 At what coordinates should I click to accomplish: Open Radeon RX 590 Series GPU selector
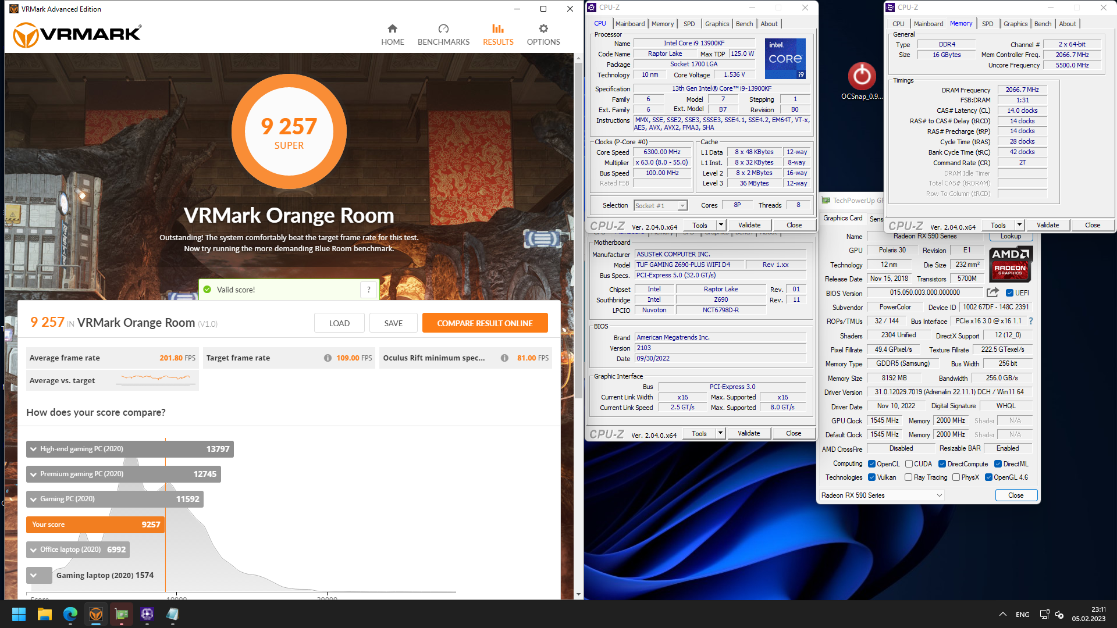881,495
